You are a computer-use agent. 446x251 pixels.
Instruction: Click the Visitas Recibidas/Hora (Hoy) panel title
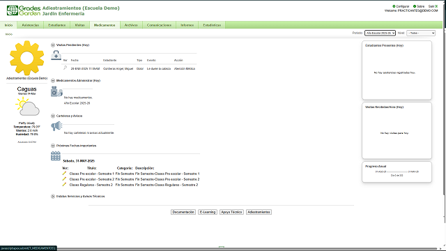point(384,107)
